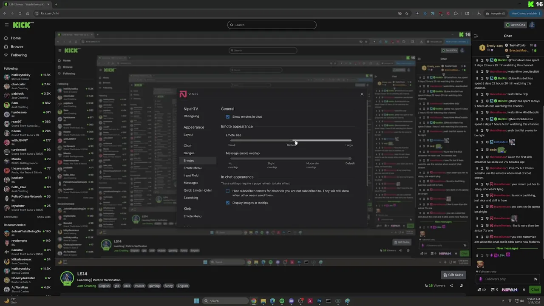Click the Get KICKs button
The height and width of the screenshot is (306, 544).
516,25
